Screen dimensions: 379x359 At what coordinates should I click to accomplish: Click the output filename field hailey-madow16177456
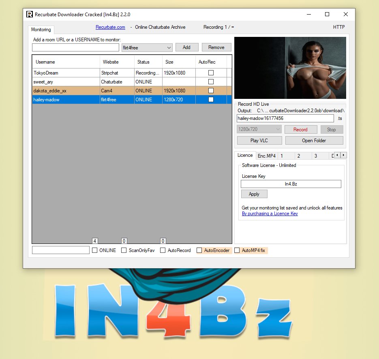point(285,118)
